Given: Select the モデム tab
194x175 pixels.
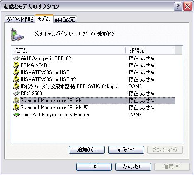Looking at the screenshot, I should point(44,19).
